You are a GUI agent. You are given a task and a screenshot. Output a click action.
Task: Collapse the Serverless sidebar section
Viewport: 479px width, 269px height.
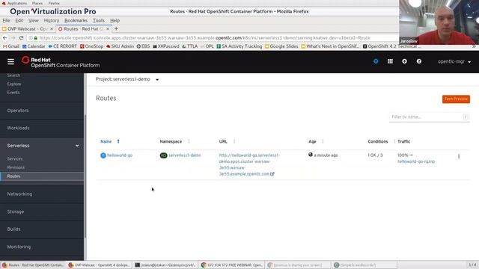[x=42, y=146]
